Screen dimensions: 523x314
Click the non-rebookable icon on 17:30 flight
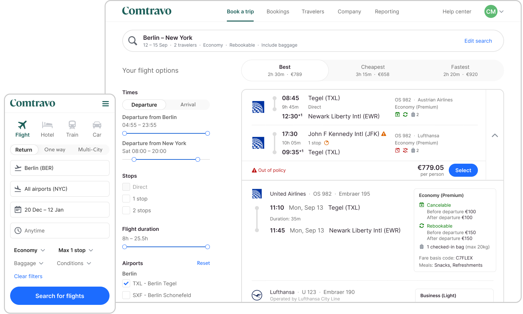point(405,150)
